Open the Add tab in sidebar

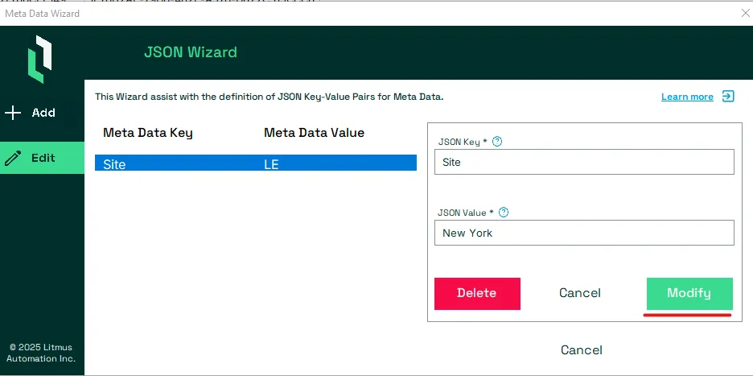click(43, 113)
